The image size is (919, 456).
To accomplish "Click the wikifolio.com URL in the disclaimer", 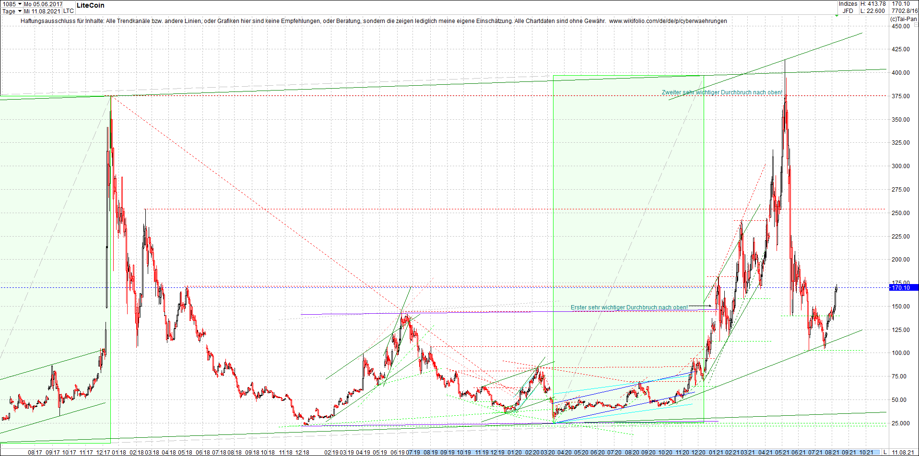I will (x=668, y=21).
